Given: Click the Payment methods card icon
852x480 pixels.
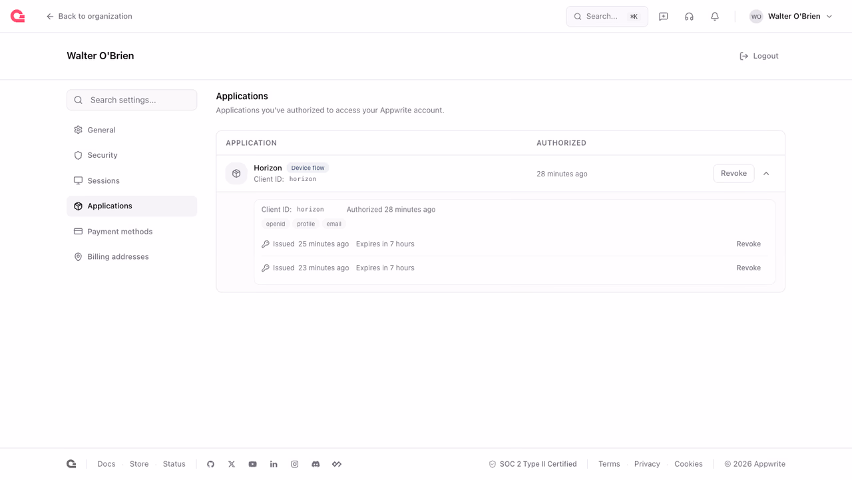Looking at the screenshot, I should coord(78,231).
